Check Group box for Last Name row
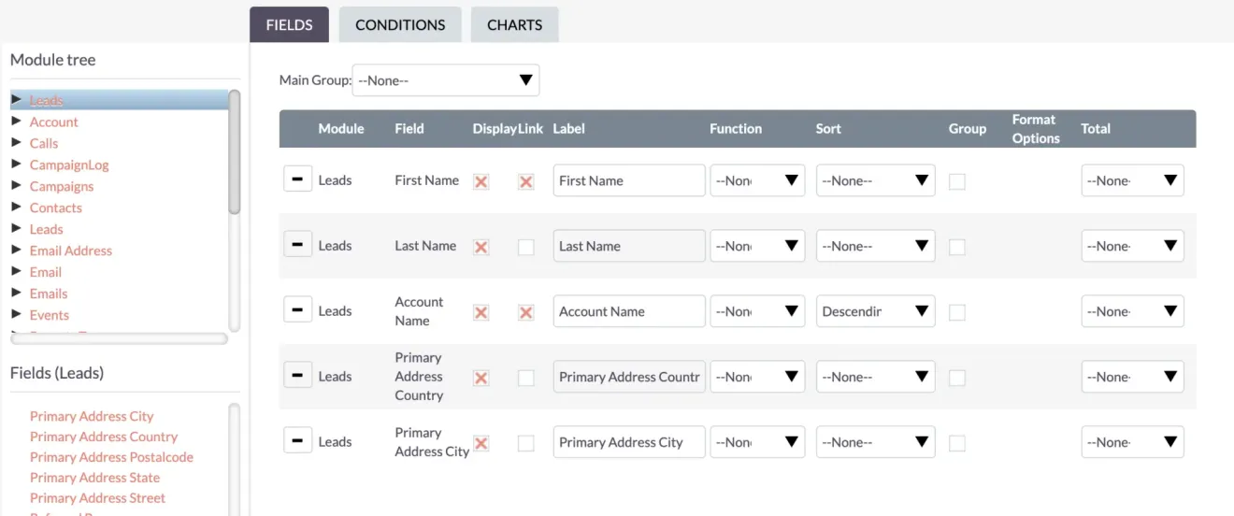 click(957, 247)
